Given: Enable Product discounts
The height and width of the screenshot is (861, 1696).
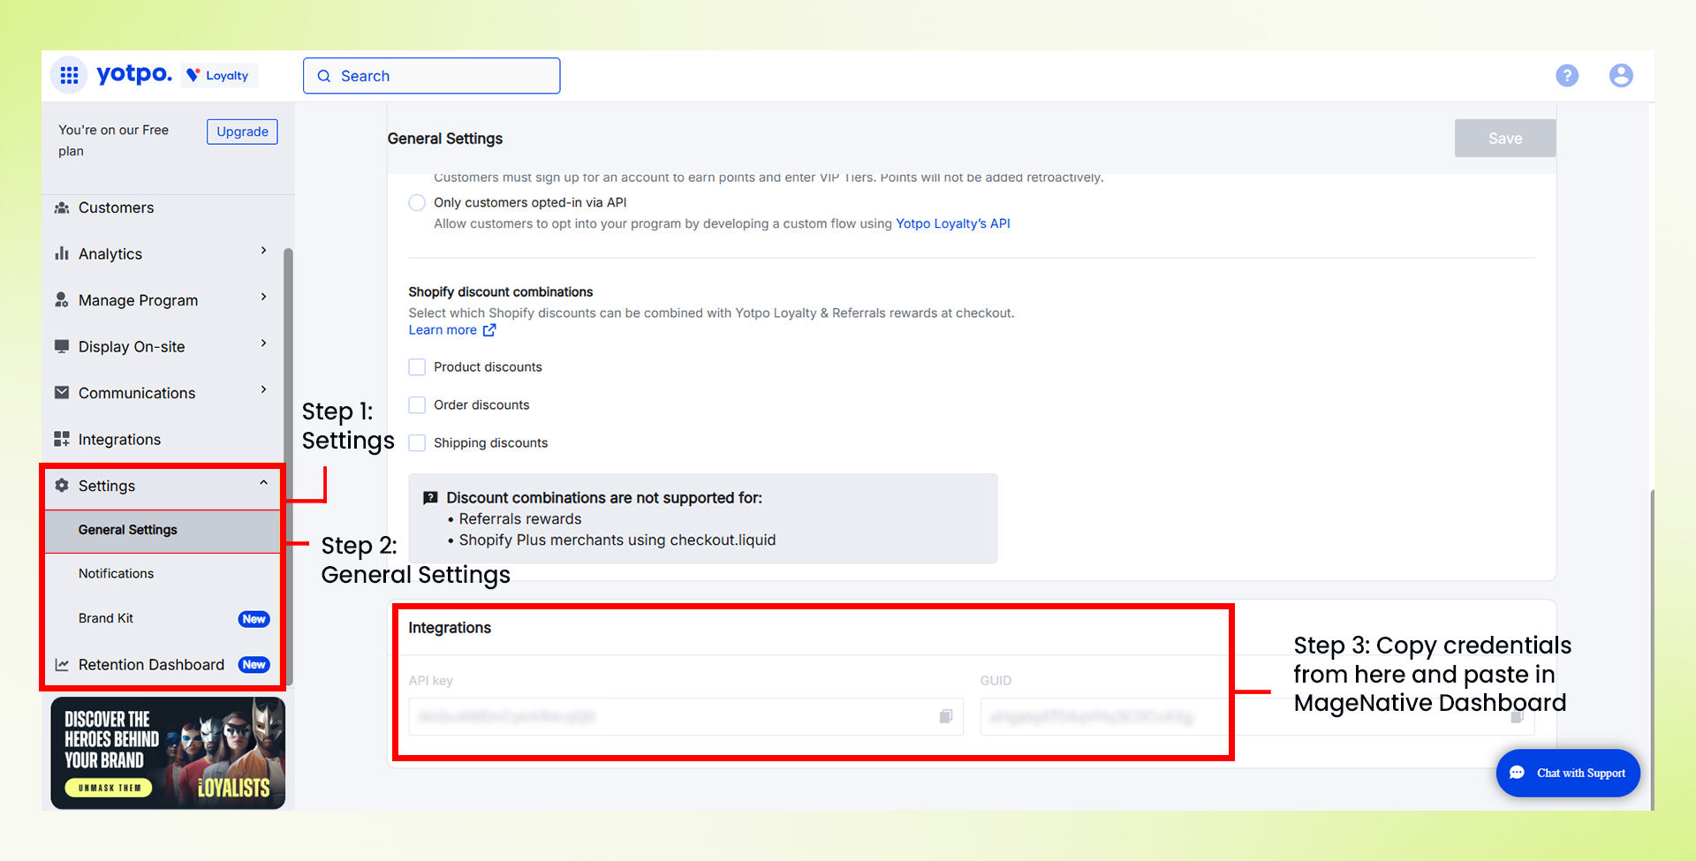Looking at the screenshot, I should 416,366.
